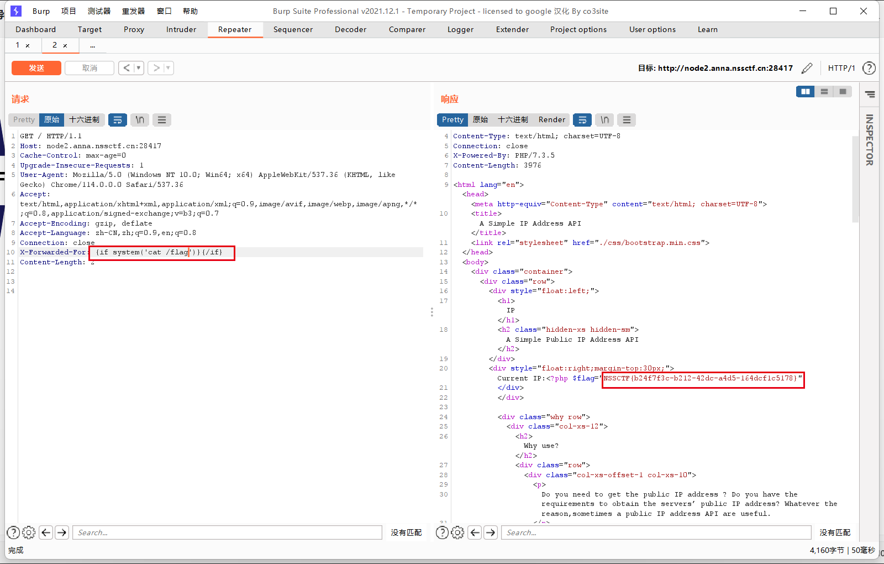Image resolution: width=884 pixels, height=564 pixels.
Task: Switch request view to 原始
Action: pyautogui.click(x=52, y=119)
